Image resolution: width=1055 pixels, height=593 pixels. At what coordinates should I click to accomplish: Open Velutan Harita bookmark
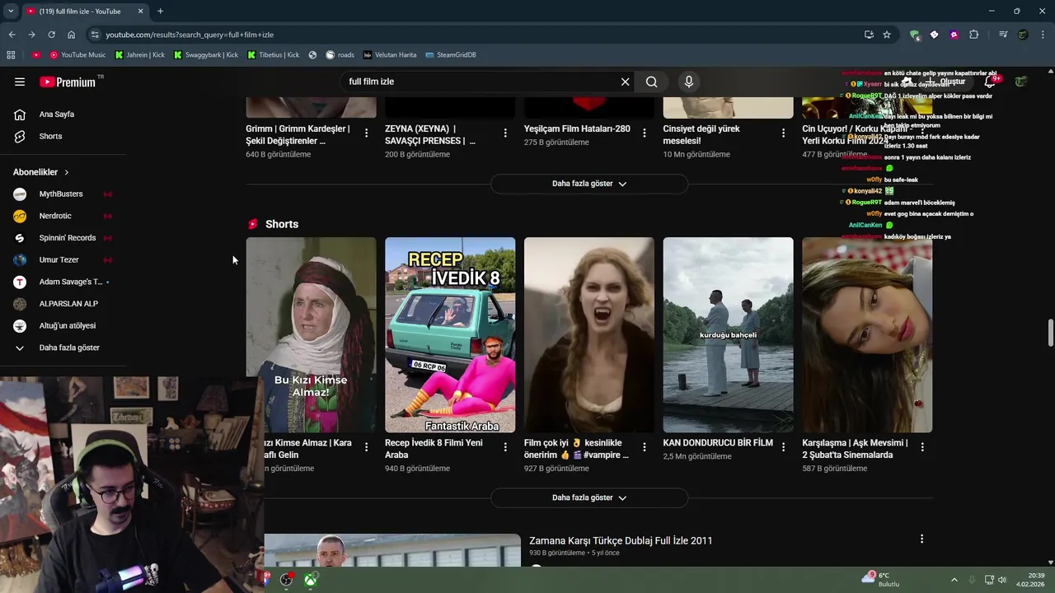(x=390, y=55)
